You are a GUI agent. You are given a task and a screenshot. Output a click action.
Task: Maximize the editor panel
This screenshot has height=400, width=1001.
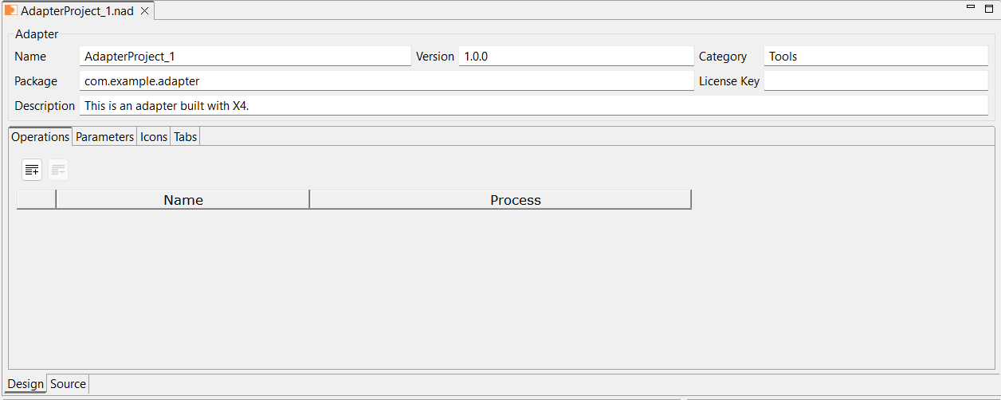(988, 7)
